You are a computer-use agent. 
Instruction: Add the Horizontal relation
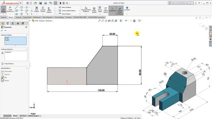pyautogui.click(x=7, y=71)
